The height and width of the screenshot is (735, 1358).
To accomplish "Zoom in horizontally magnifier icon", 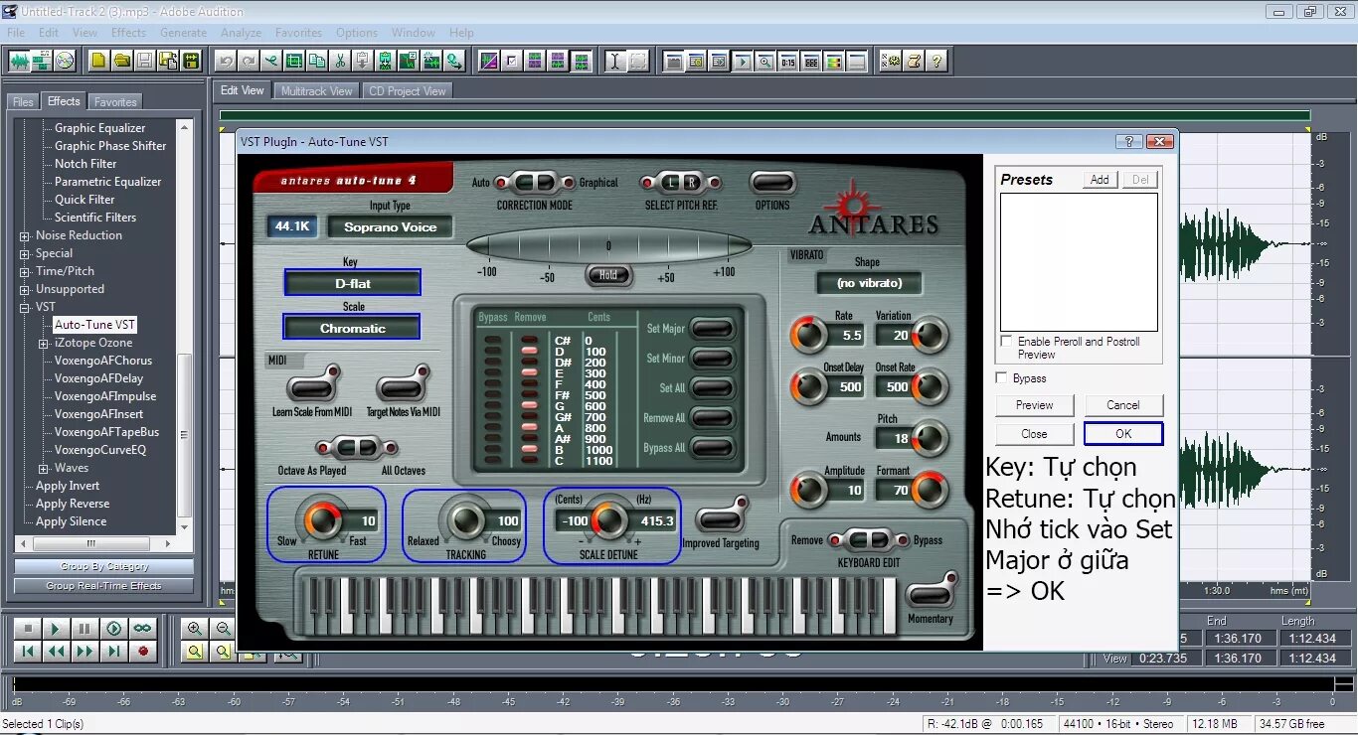I will coord(195,629).
